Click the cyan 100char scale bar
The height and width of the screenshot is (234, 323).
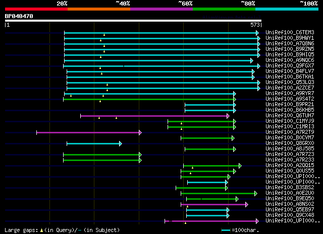pyautogui.click(x=226, y=230)
